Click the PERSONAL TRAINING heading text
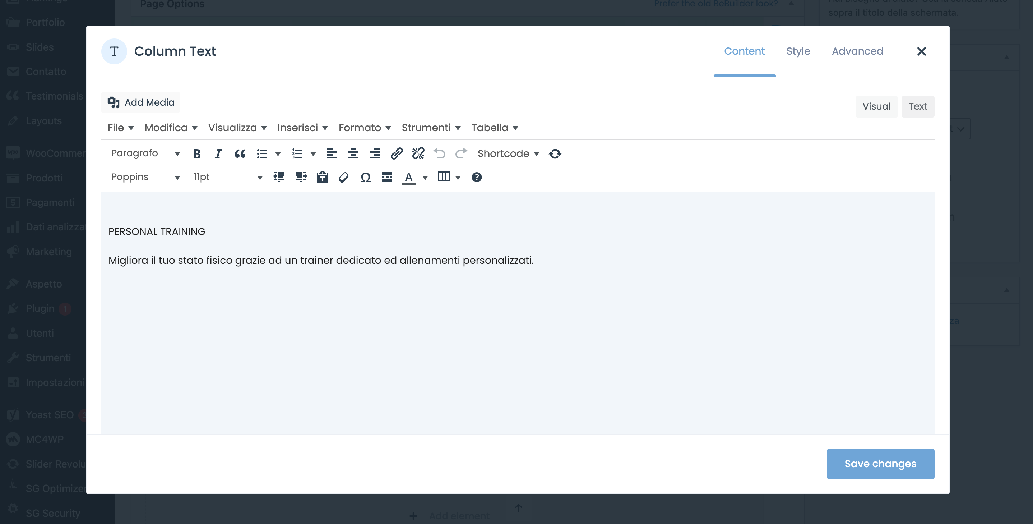Viewport: 1033px width, 524px height. (x=157, y=231)
